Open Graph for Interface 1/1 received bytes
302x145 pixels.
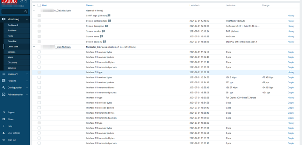(x=290, y=77)
